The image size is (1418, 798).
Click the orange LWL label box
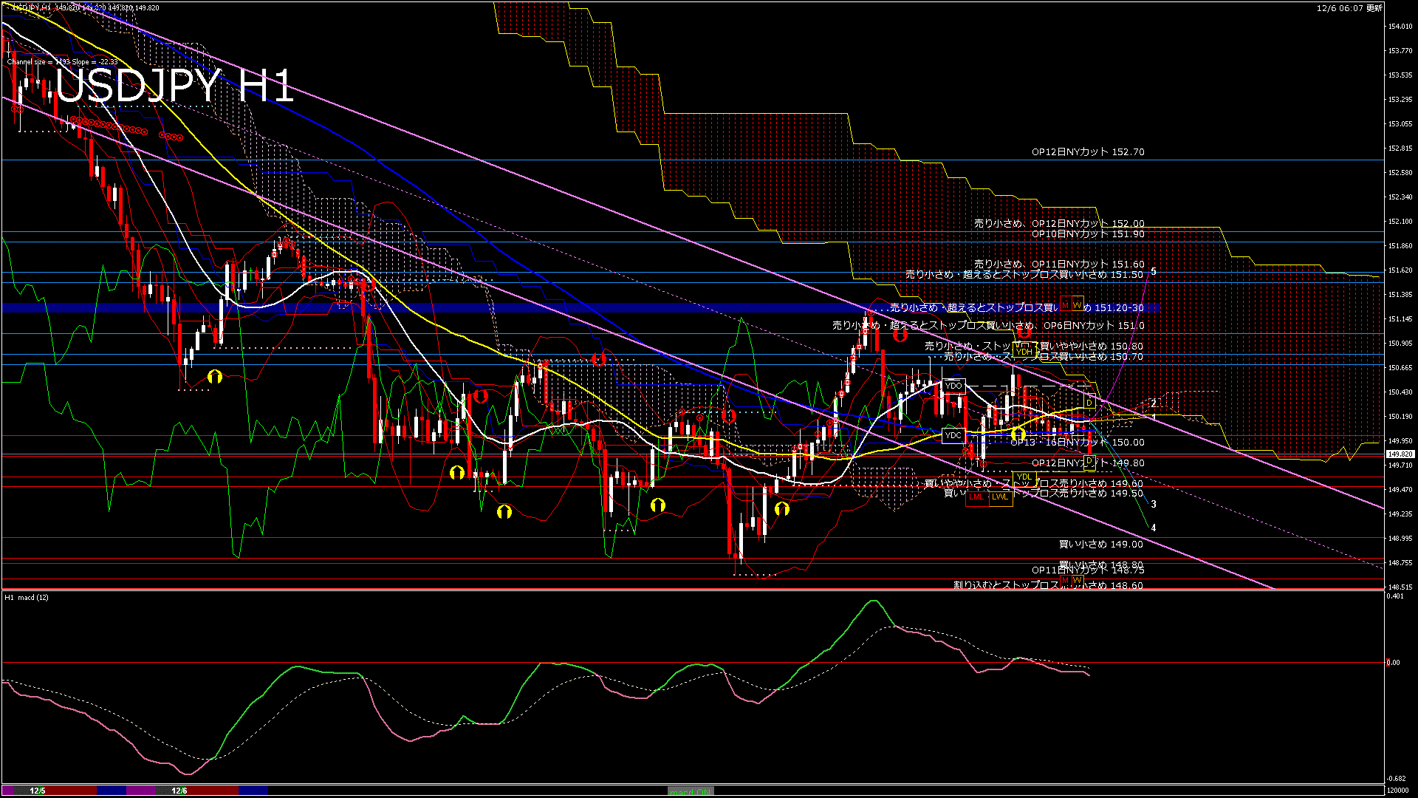coord(1000,497)
